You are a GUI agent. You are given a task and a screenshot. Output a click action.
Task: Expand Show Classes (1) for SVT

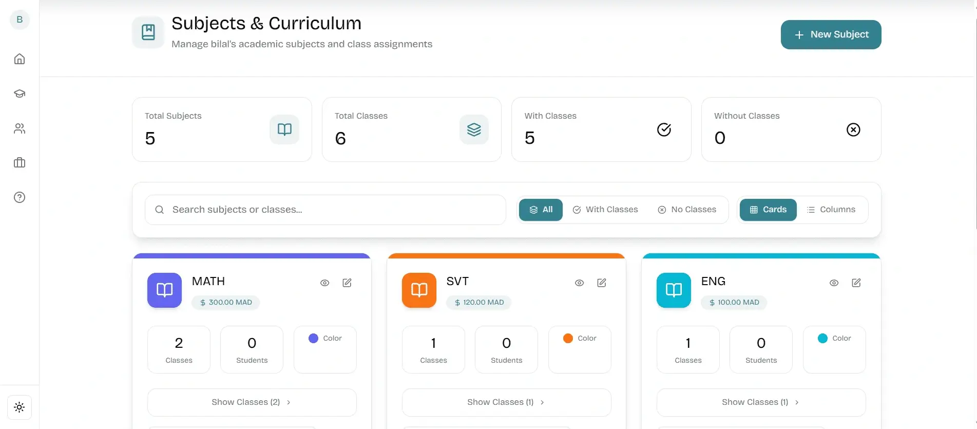[506, 402]
